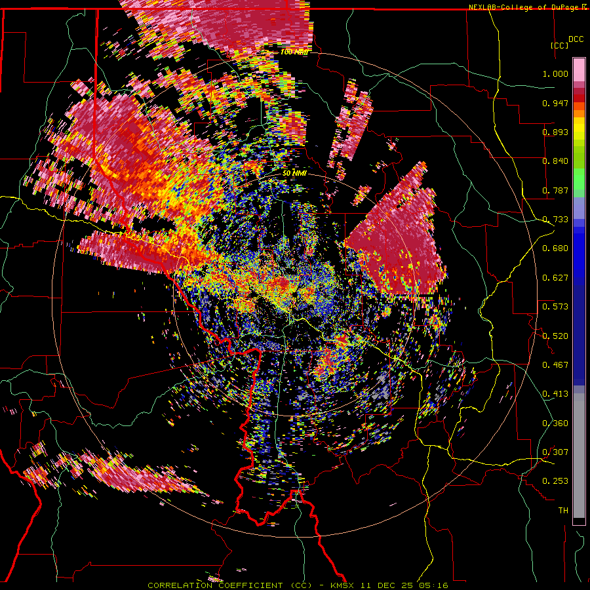The width and height of the screenshot is (590, 590).
Task: Click the 0.307 scale value
Action: (x=555, y=452)
